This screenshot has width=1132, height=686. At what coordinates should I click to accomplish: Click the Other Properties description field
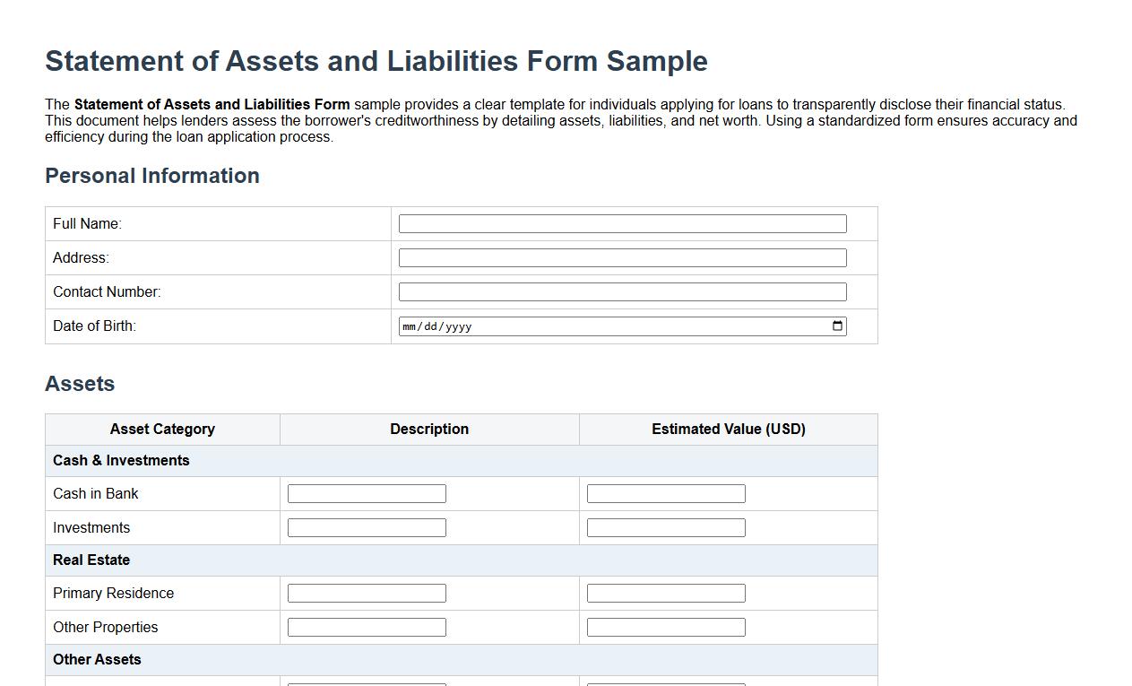point(366,626)
